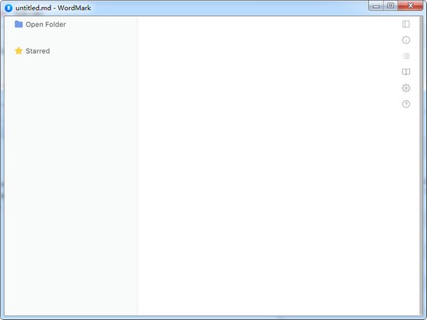427x320 pixels.
Task: Click the divider between sidebar and editor
Action: pyautogui.click(x=137, y=166)
